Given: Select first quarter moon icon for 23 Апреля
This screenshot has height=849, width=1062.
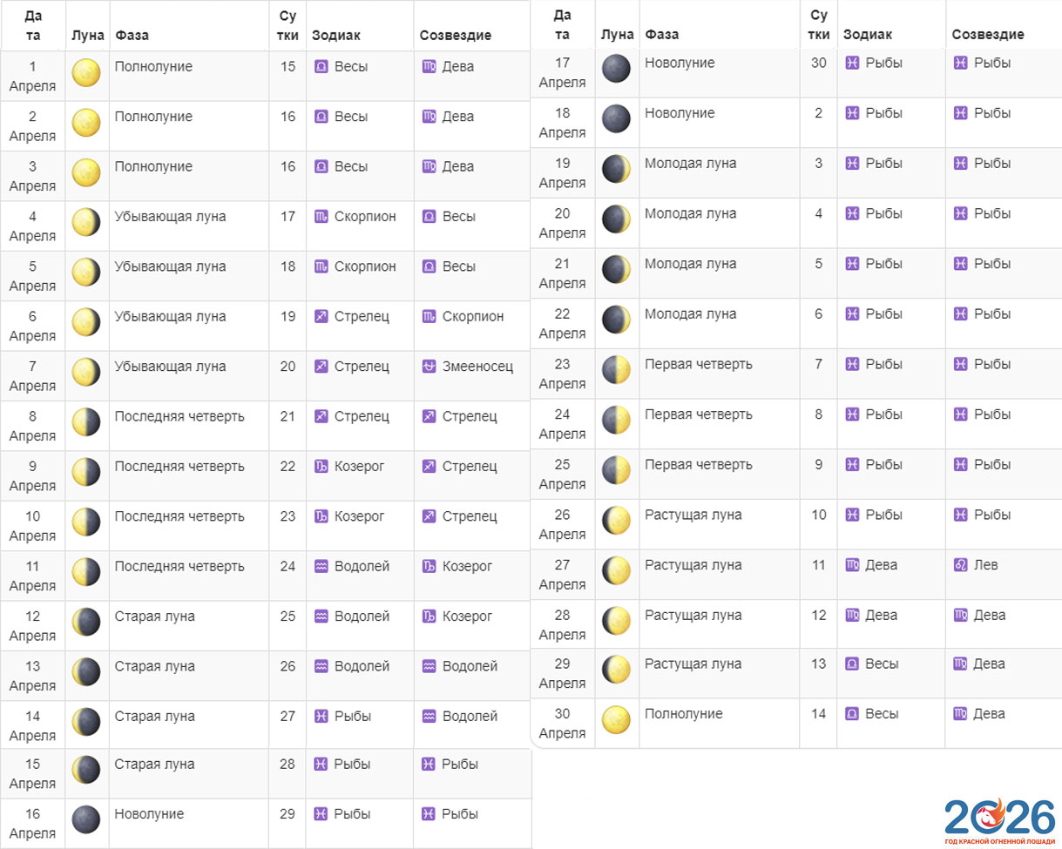Looking at the screenshot, I should click(x=616, y=370).
